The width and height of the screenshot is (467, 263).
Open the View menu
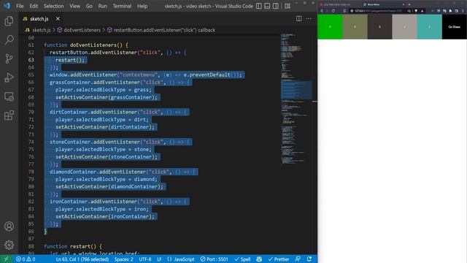(74, 6)
